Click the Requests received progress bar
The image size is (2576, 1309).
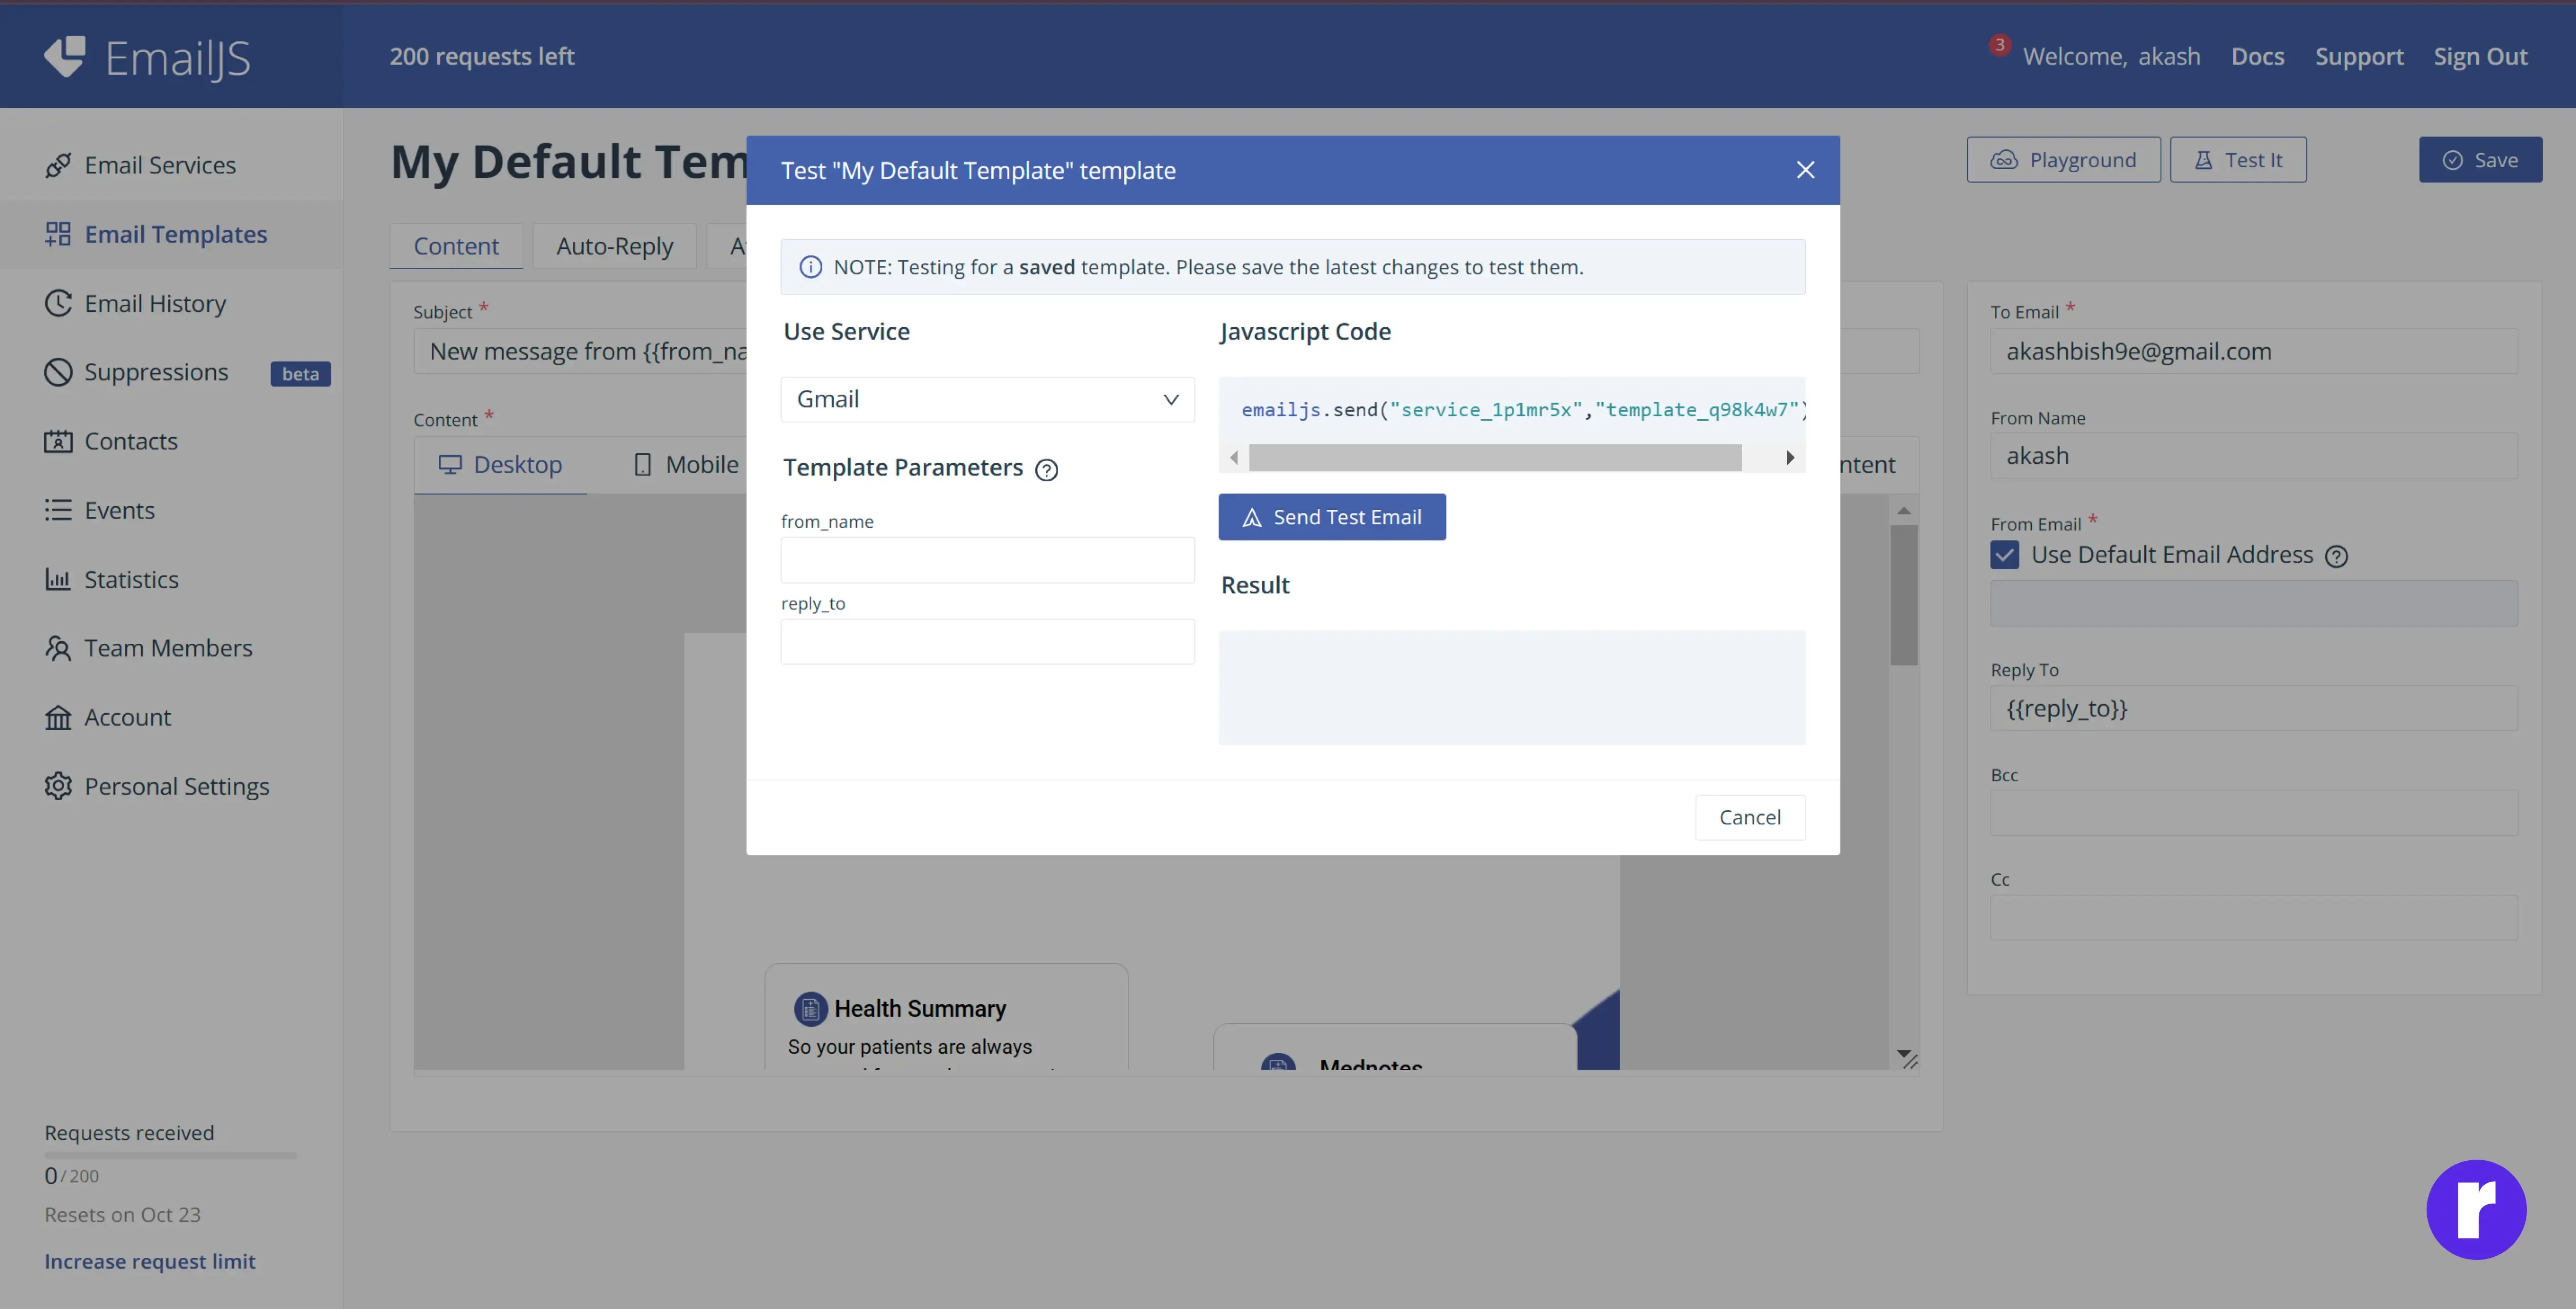click(171, 1155)
